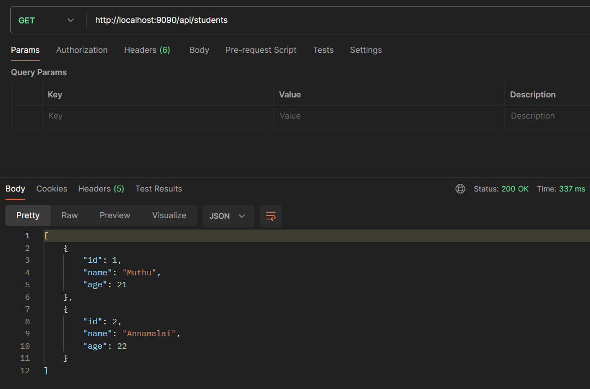Screen dimensions: 590x389
Task: Click the globe network icon
Action: coord(460,189)
